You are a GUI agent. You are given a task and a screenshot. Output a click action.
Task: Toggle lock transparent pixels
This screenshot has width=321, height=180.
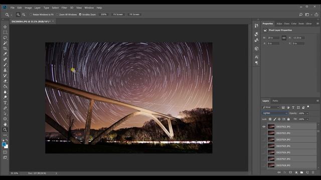pyautogui.click(x=270, y=119)
